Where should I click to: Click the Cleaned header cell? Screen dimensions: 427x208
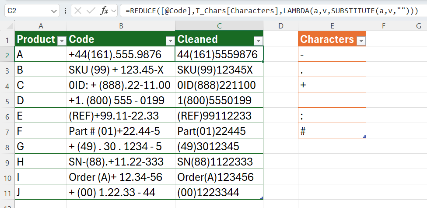(219, 39)
